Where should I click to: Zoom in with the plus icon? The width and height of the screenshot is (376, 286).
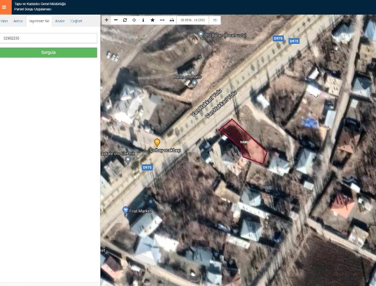[x=107, y=20]
